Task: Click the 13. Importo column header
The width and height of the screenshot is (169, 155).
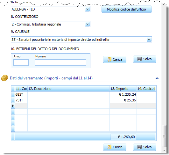Action: pos(123,89)
